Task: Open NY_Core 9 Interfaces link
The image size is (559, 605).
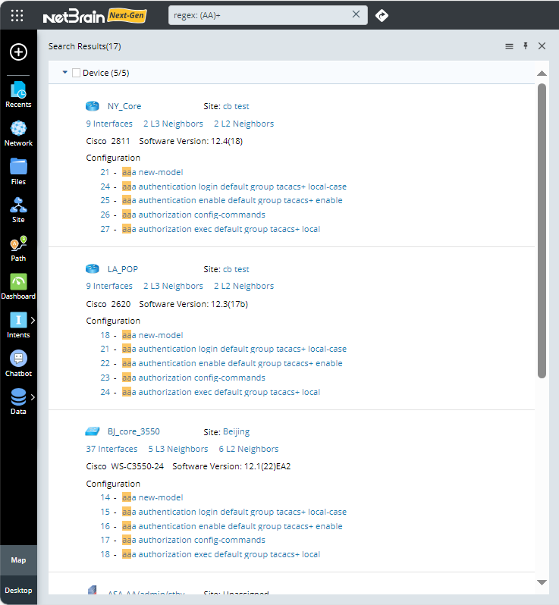Action: click(109, 124)
